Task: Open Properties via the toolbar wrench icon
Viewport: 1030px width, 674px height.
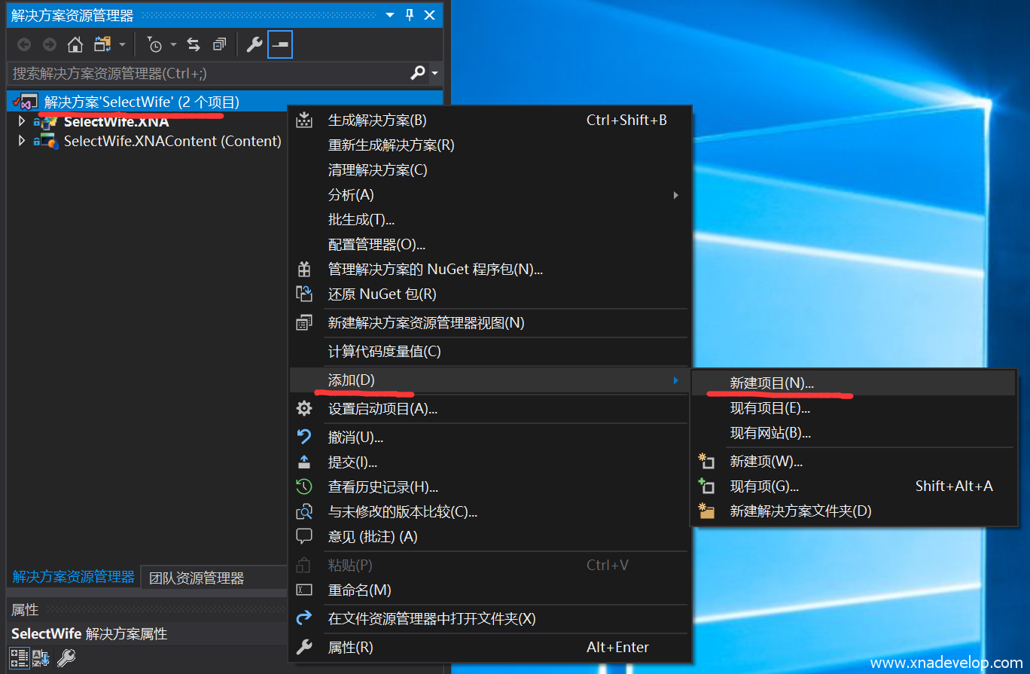Action: [254, 45]
